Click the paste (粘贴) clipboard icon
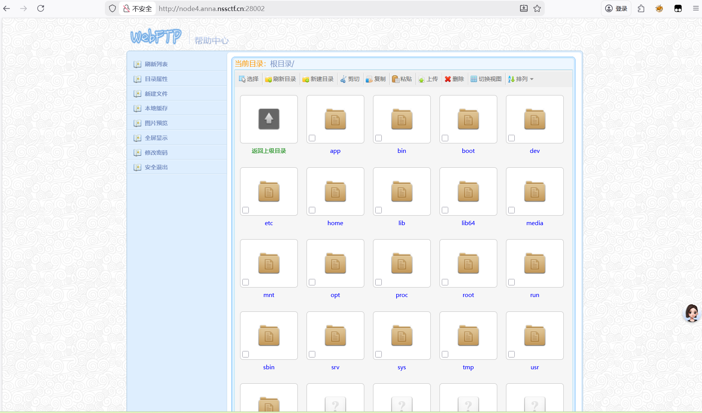Image resolution: width=702 pixels, height=413 pixels. click(x=395, y=79)
